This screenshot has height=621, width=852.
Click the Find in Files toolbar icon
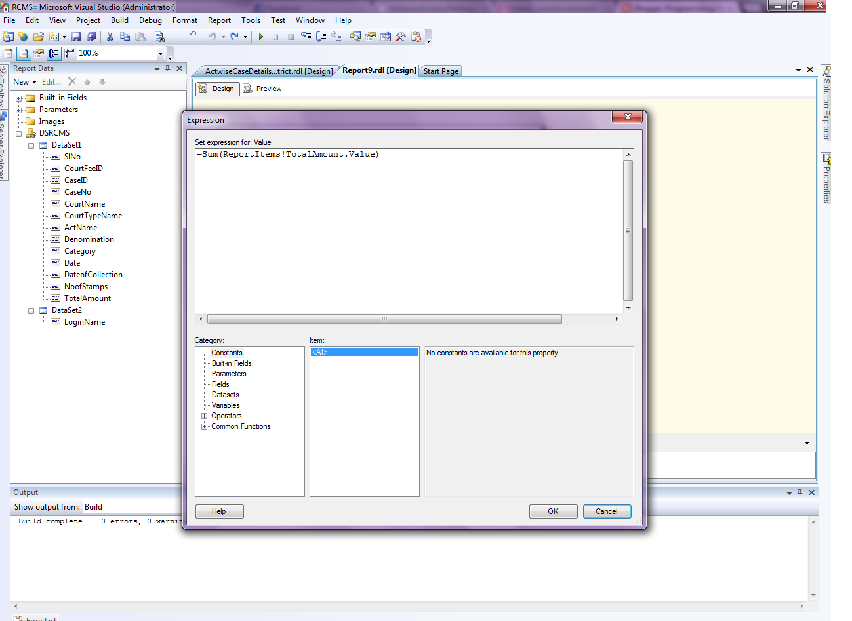pos(159,37)
